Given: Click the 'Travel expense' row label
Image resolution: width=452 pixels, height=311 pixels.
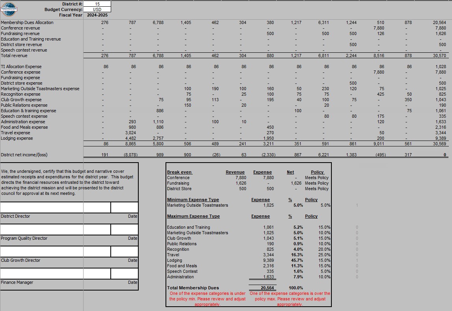Looking at the screenshot, I should tap(15, 133).
